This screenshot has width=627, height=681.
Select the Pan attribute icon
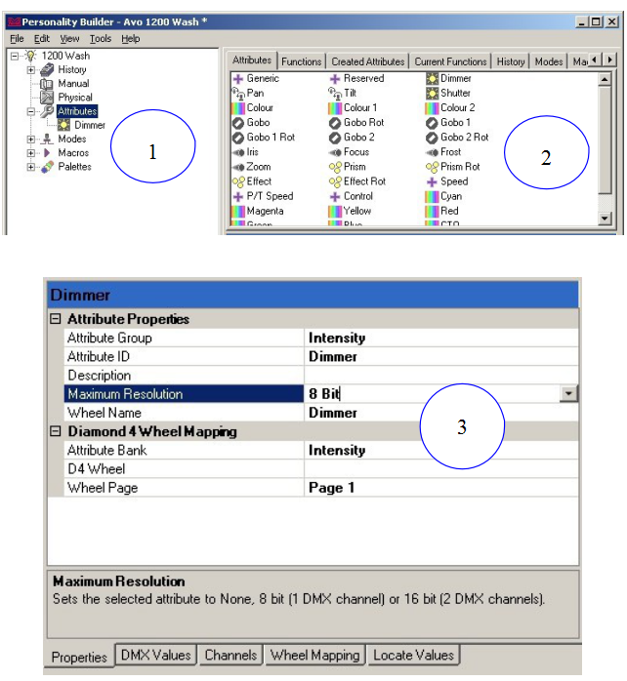coord(237,93)
